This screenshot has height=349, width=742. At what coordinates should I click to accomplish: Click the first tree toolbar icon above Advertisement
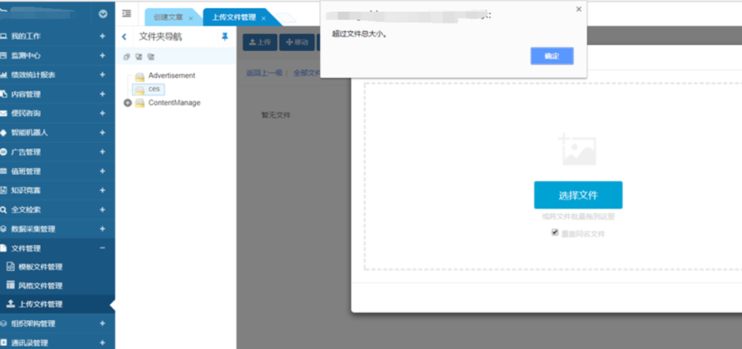tap(126, 57)
